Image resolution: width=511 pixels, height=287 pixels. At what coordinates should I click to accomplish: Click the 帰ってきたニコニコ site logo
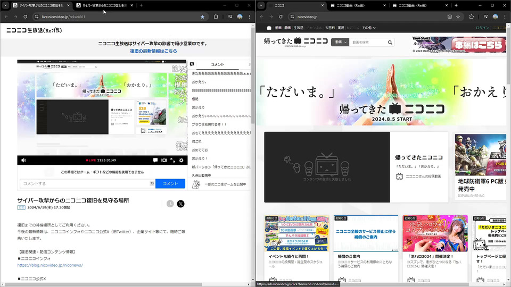(x=295, y=41)
